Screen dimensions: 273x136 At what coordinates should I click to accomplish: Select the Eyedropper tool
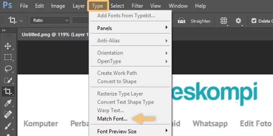8,103
